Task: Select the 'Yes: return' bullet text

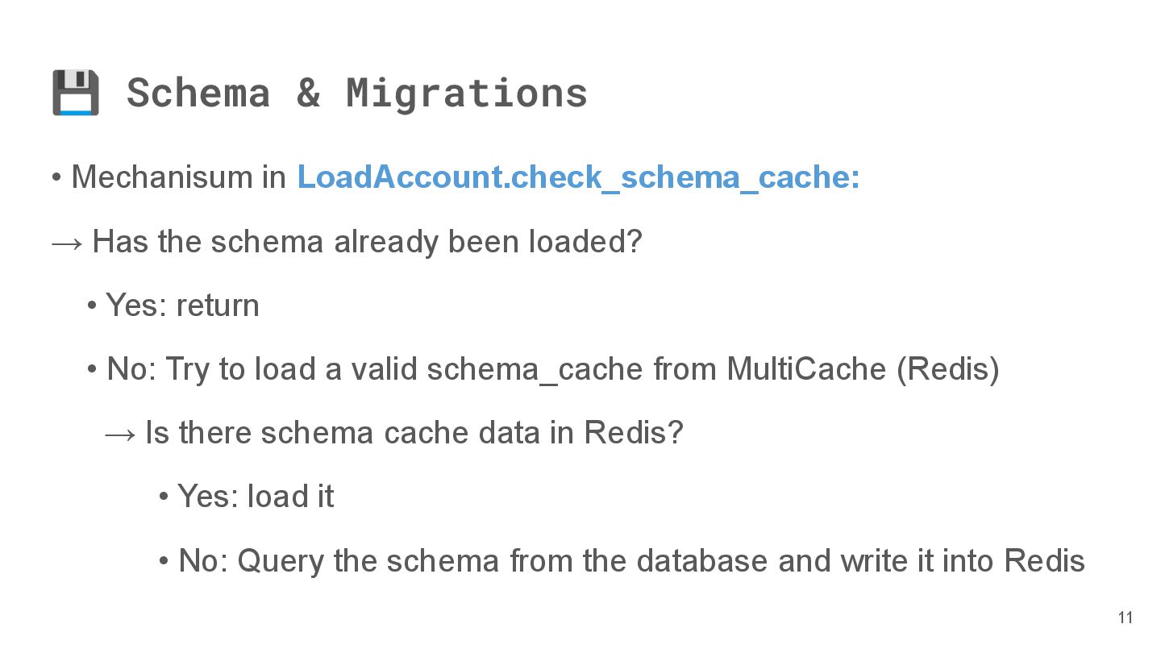Action: (x=182, y=306)
